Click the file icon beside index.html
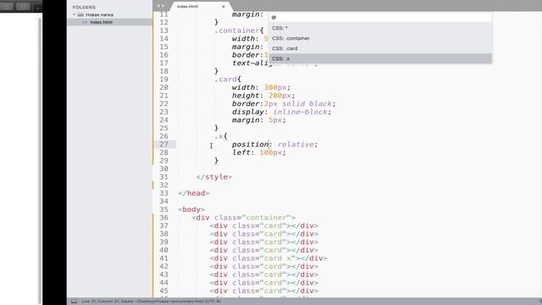Screen dimensions: 542x305 [x=85, y=22]
